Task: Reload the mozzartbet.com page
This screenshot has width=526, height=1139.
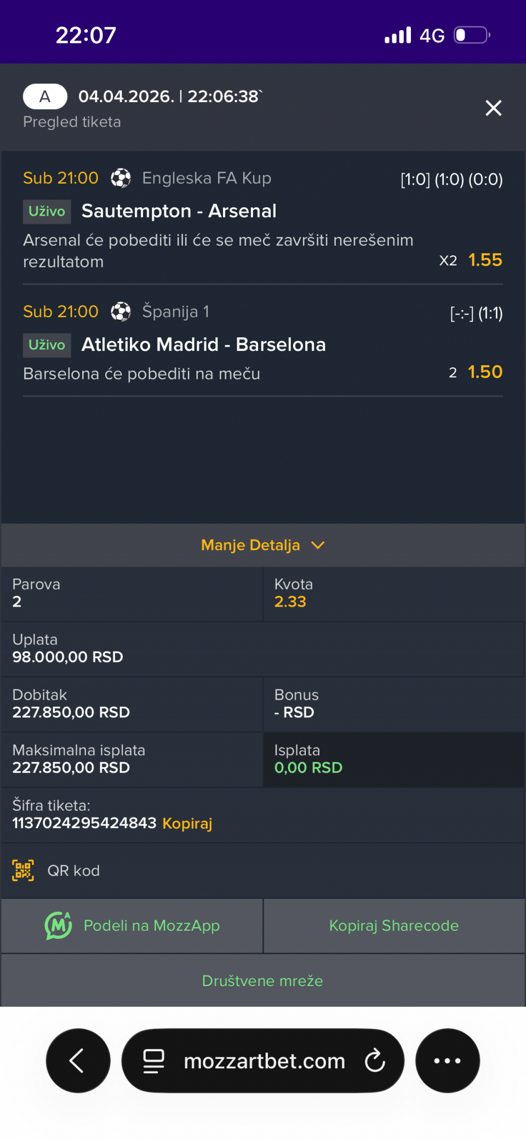Action: 375,1061
